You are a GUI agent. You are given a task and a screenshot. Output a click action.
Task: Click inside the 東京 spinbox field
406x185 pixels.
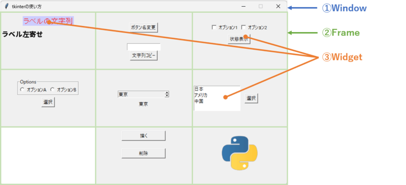click(141, 94)
